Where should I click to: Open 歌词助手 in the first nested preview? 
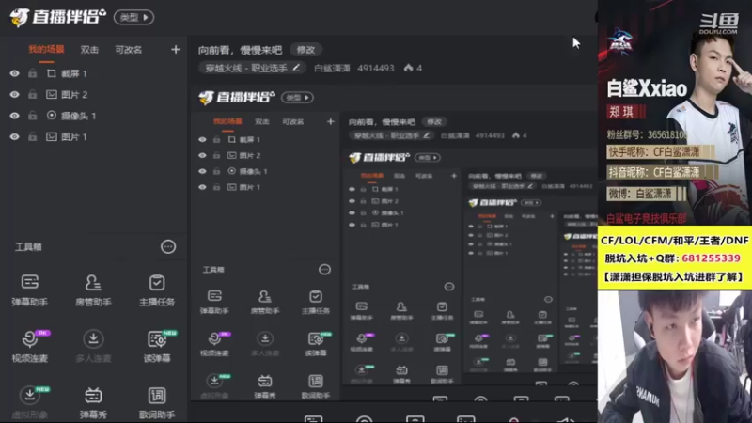pos(316,387)
